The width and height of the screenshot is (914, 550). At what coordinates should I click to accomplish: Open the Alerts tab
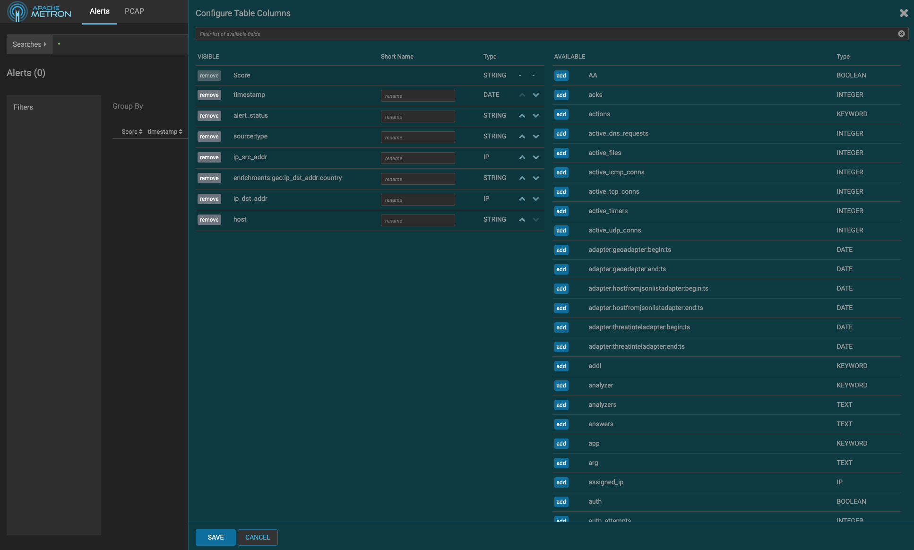100,11
